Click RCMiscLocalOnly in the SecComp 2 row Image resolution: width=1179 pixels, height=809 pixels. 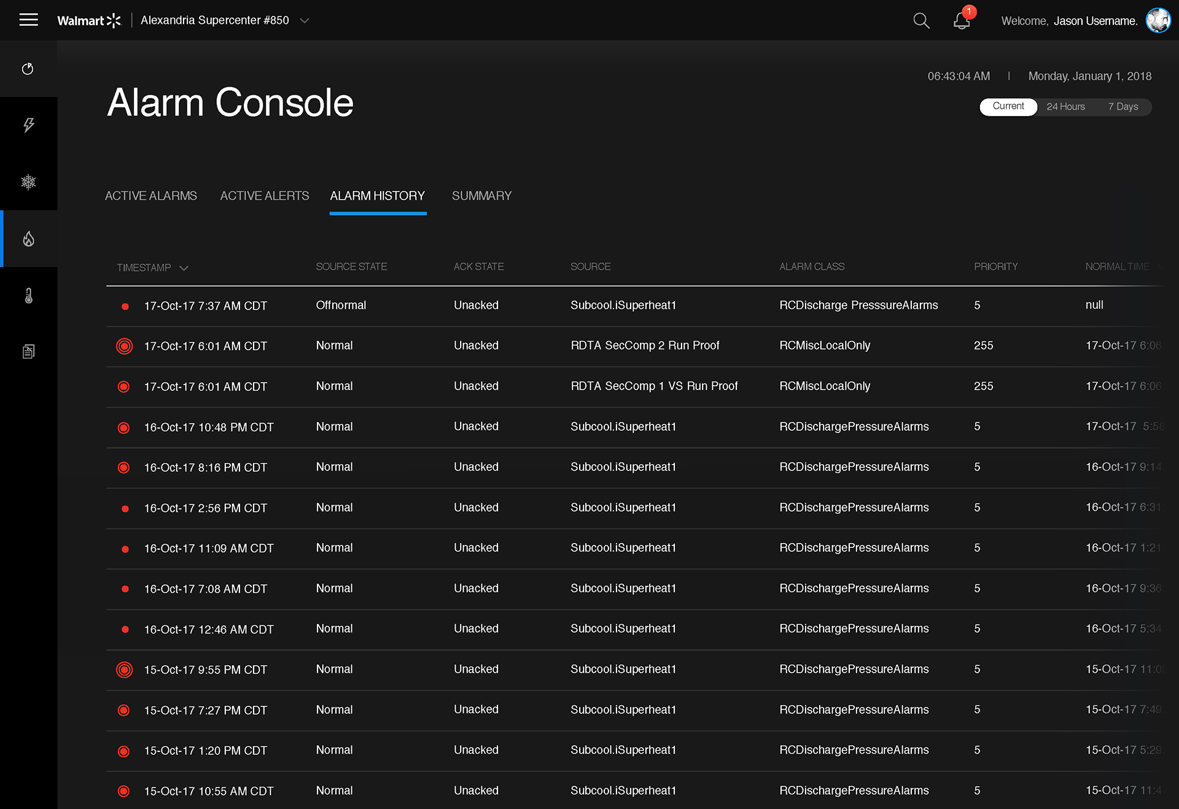[825, 346]
